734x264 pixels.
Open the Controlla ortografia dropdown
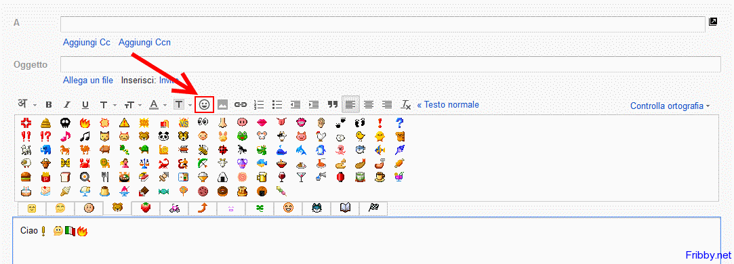(x=670, y=106)
